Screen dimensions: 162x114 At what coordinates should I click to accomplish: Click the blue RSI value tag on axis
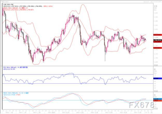coord(158,78)
